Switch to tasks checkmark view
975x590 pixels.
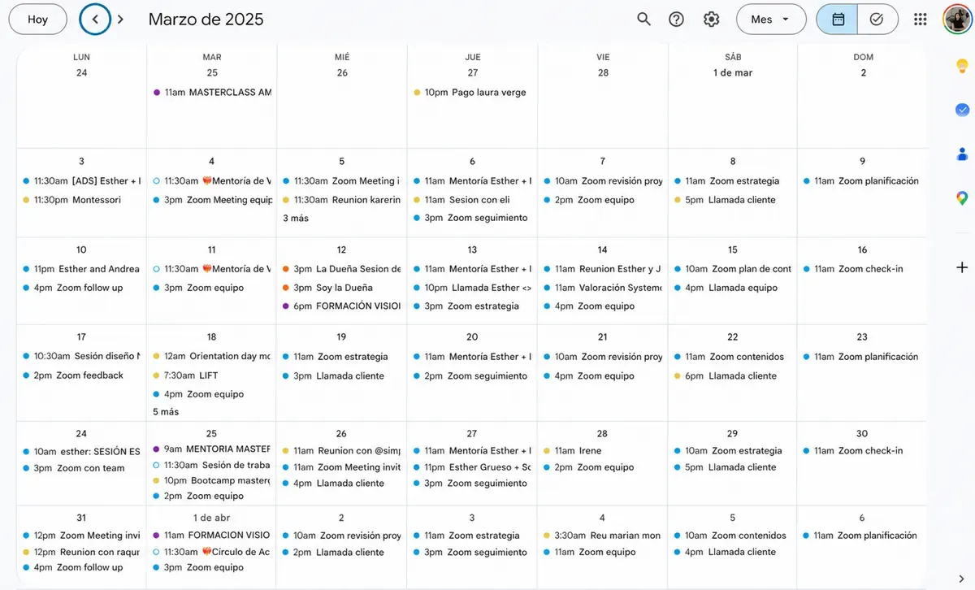[x=877, y=19]
